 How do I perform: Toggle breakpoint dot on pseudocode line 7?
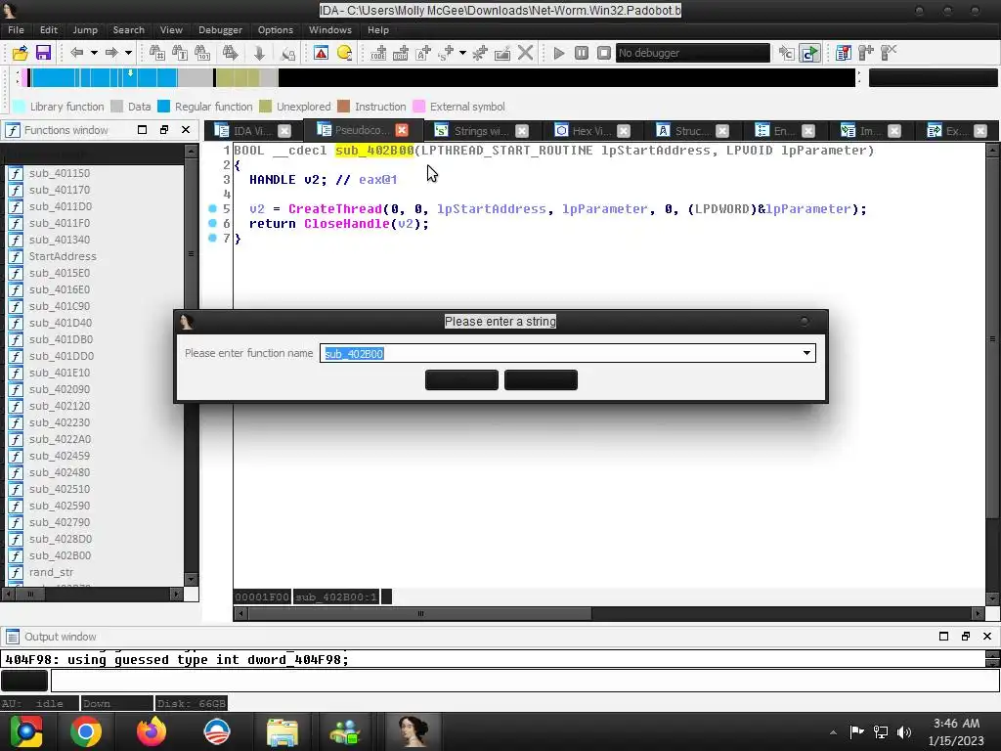click(x=212, y=239)
